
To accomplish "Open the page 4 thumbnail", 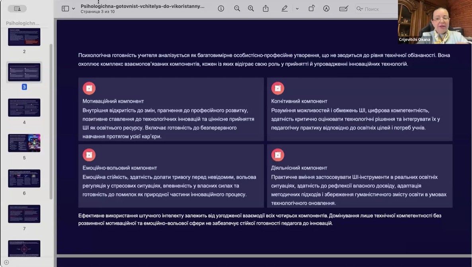I will pyautogui.click(x=24, y=108).
